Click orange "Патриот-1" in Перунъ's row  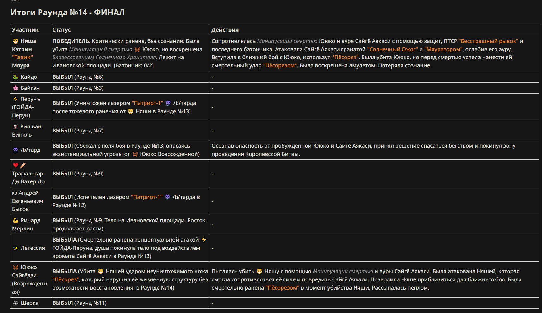coord(147,103)
